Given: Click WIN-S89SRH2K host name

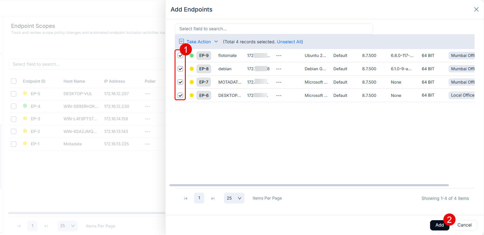Looking at the screenshot, I should point(81,106).
